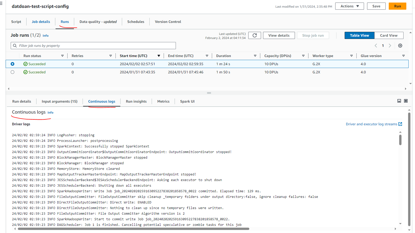Viewport: 415px width, 233px height.
Task: Switch to Card View
Action: click(x=388, y=35)
